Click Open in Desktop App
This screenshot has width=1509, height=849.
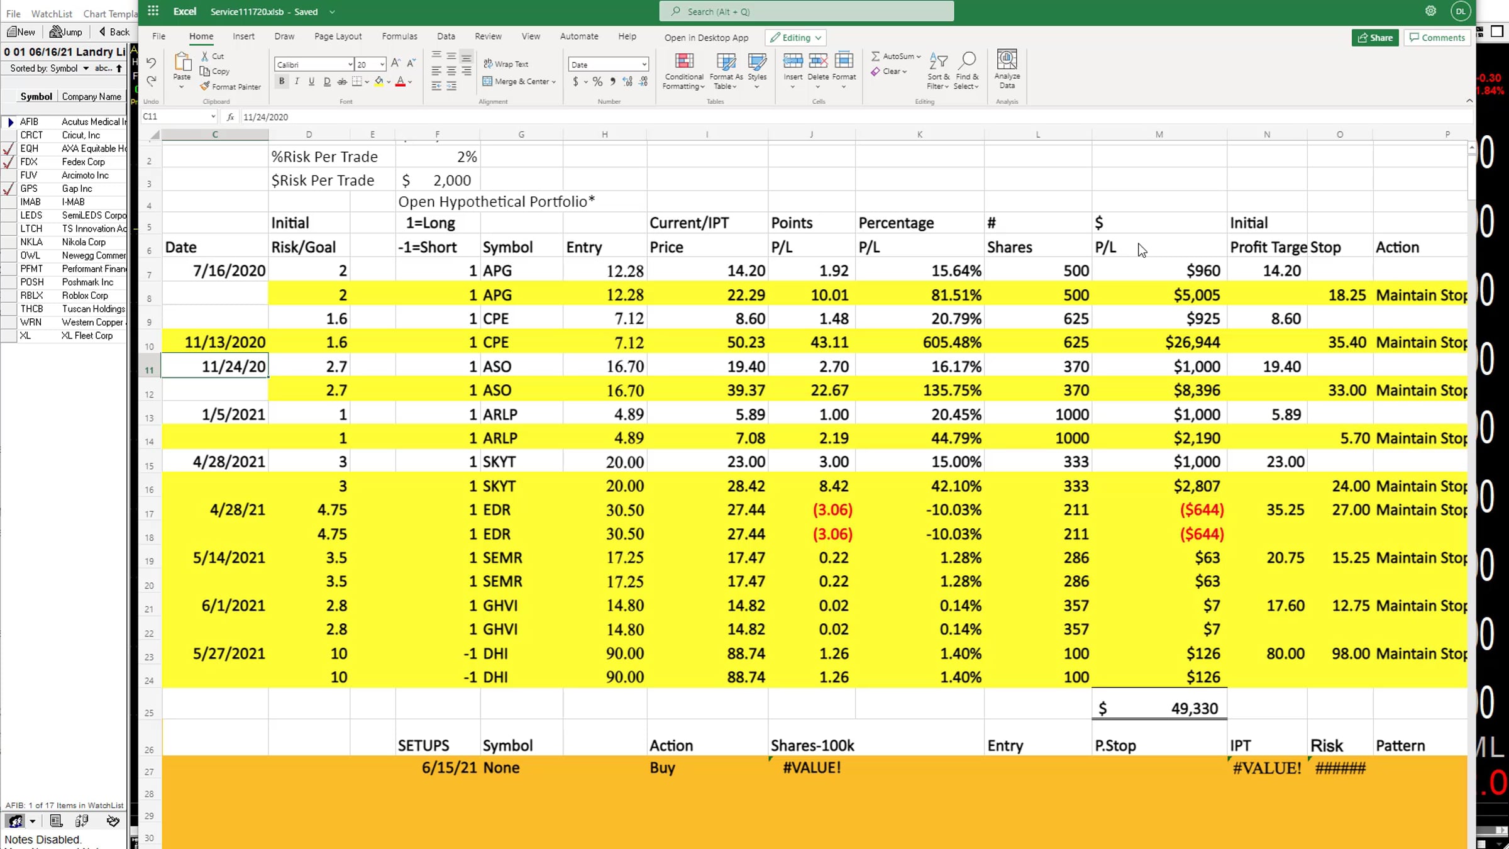click(x=706, y=38)
